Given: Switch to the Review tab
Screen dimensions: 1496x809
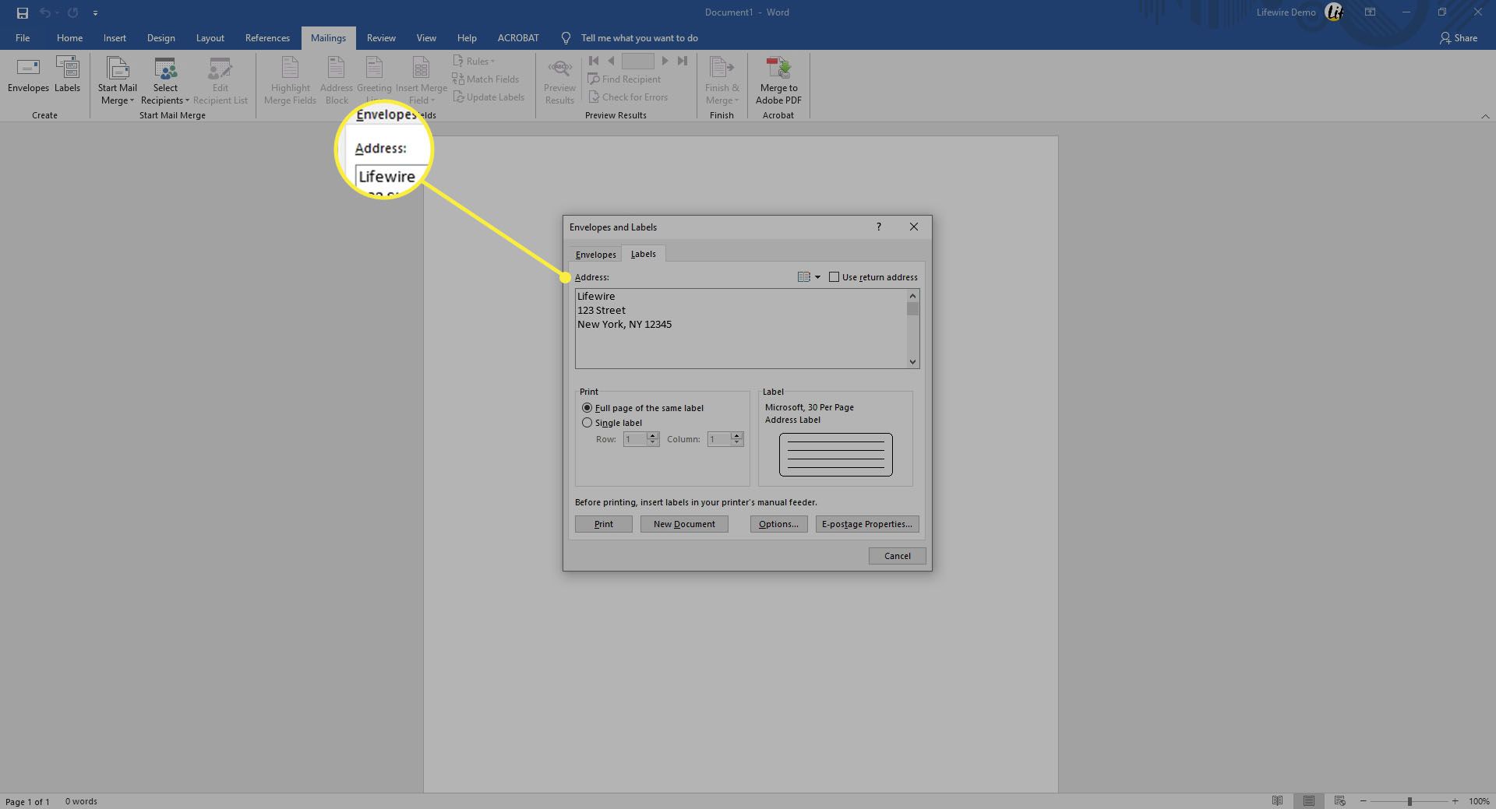Looking at the screenshot, I should point(381,37).
